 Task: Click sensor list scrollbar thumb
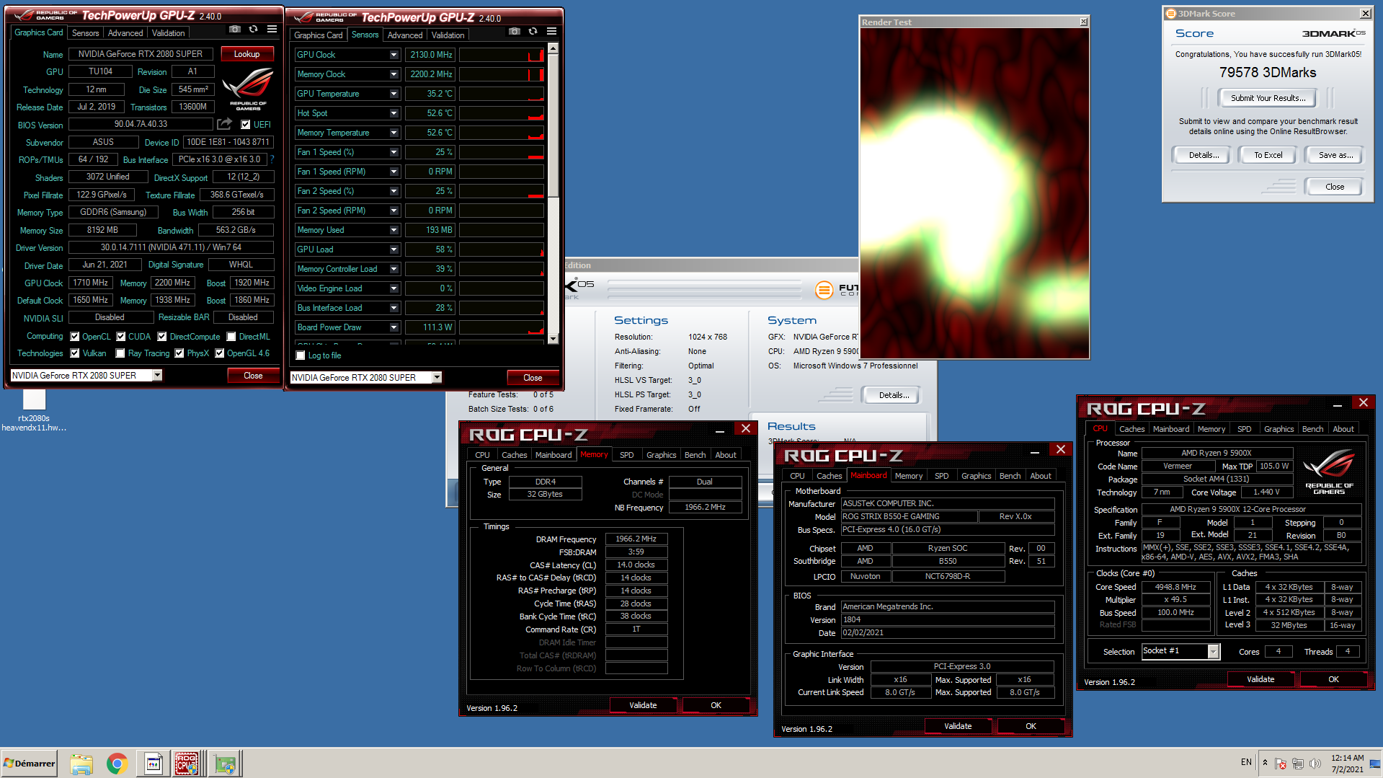553,125
